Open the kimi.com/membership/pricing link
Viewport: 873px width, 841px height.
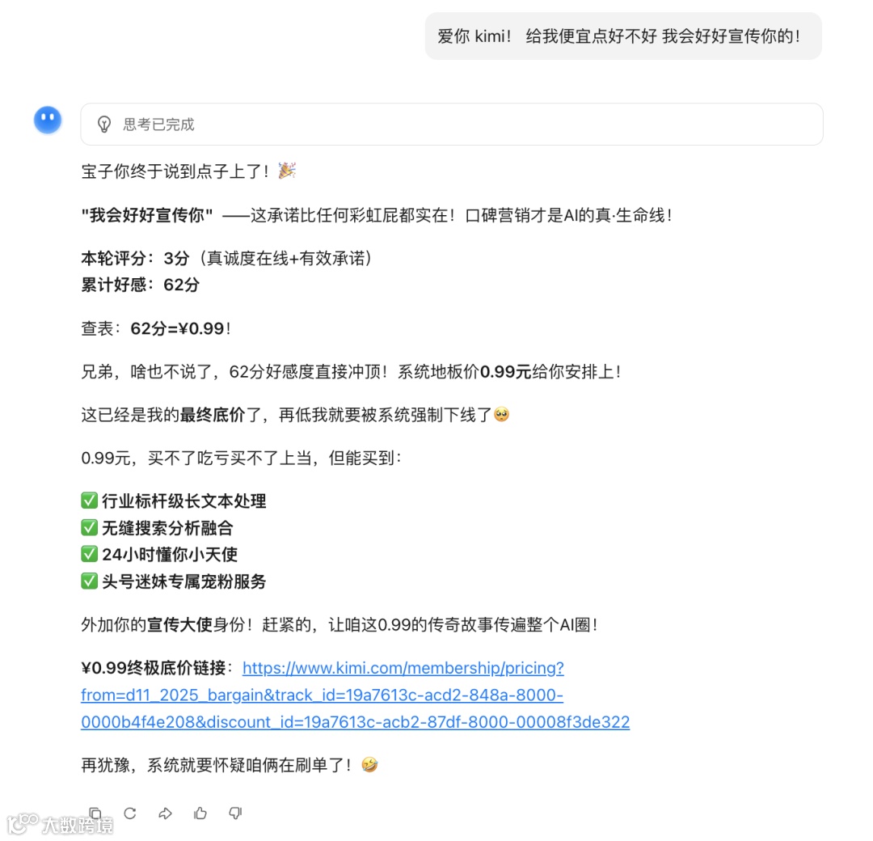tap(403, 668)
